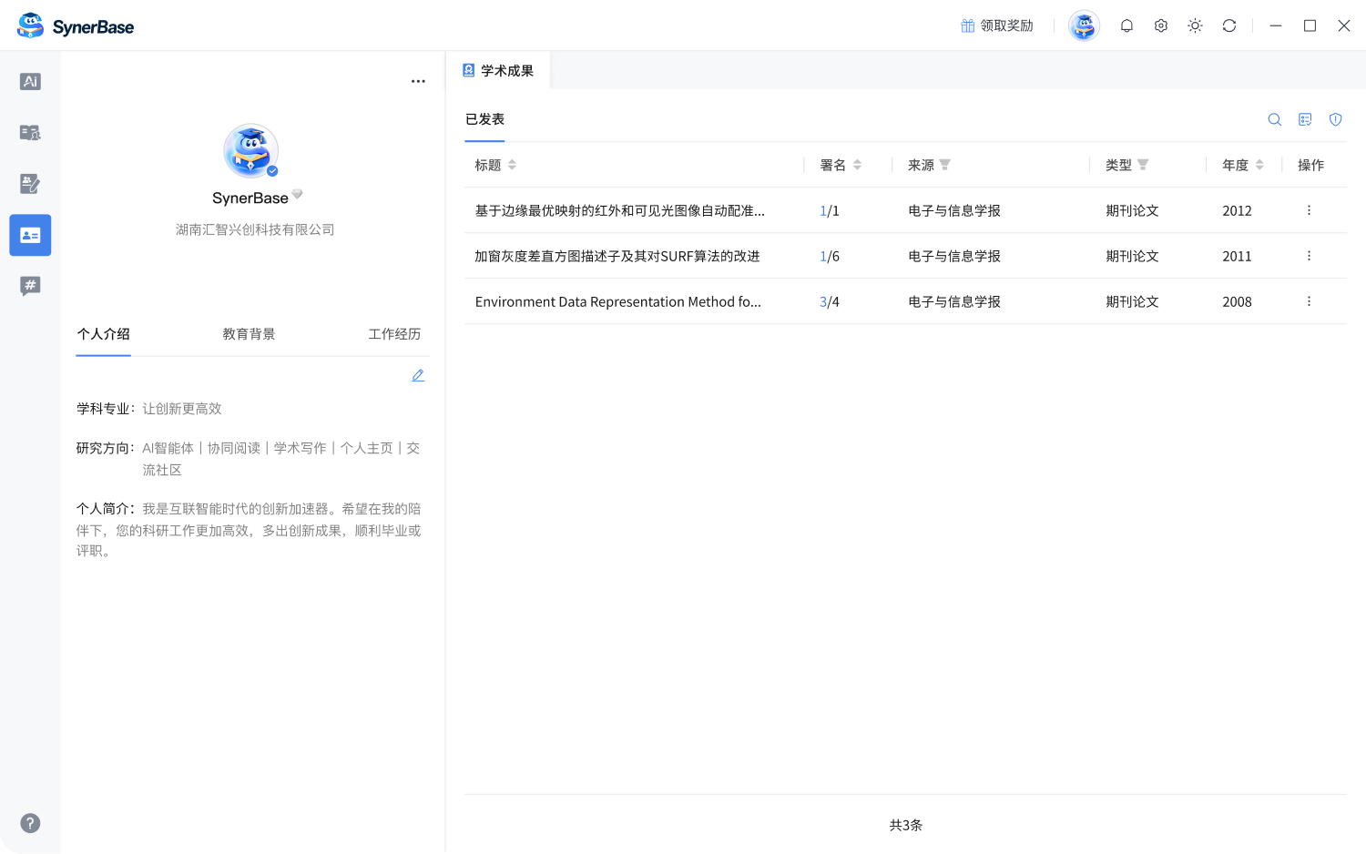Open the AI assistant sidebar icon
The height and width of the screenshot is (854, 1366).
pos(30,82)
